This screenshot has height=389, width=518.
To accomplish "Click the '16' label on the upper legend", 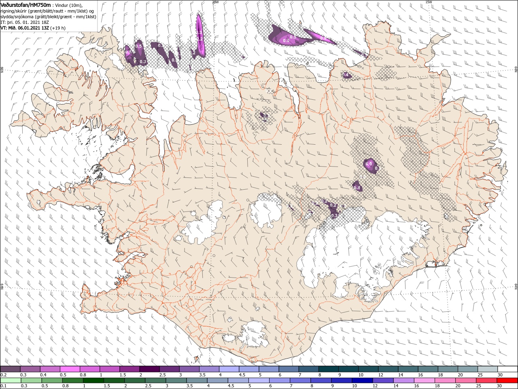I will point(421,375).
